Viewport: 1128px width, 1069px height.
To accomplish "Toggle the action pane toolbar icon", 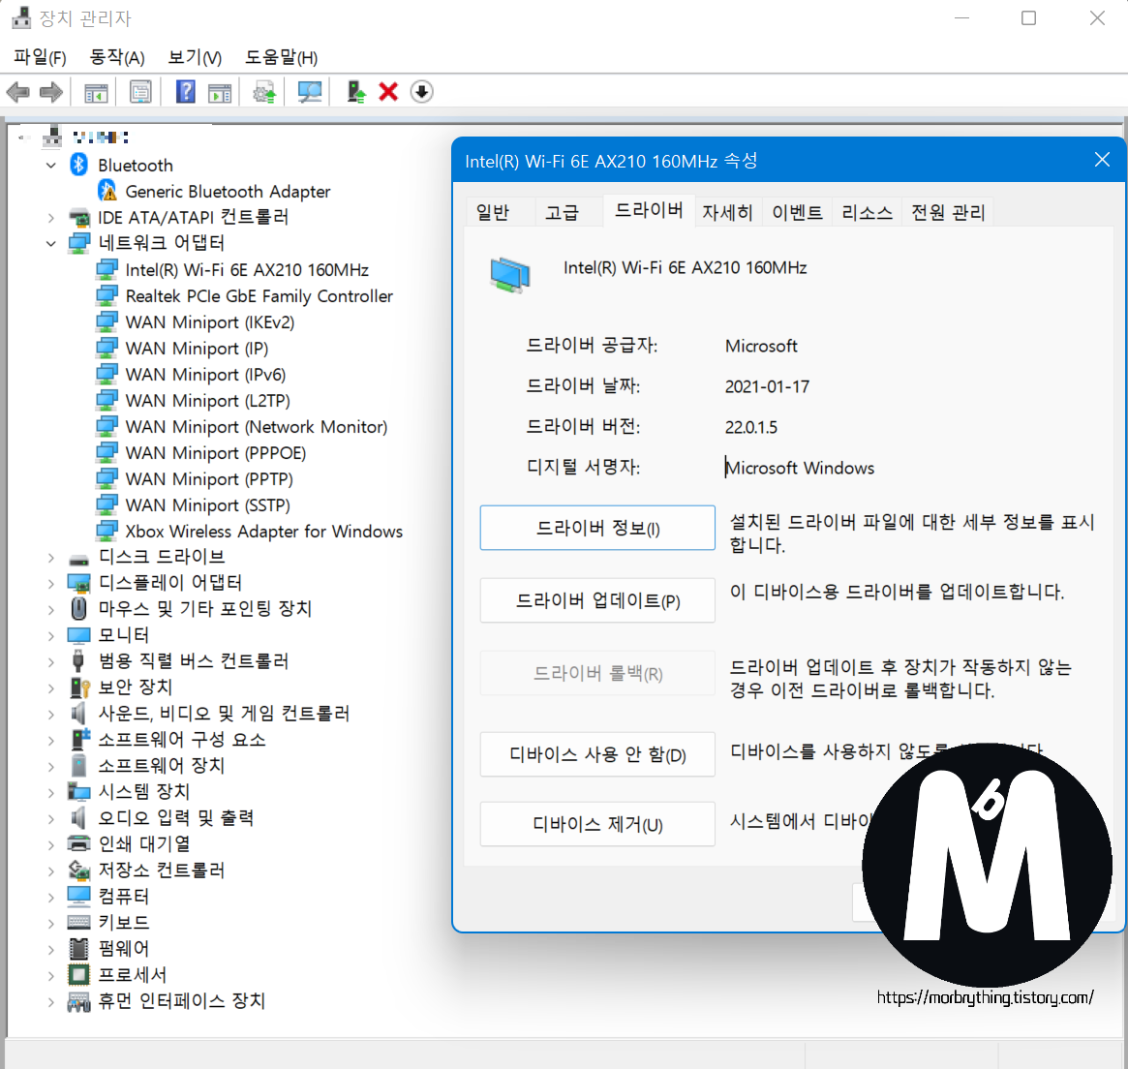I will (x=220, y=92).
